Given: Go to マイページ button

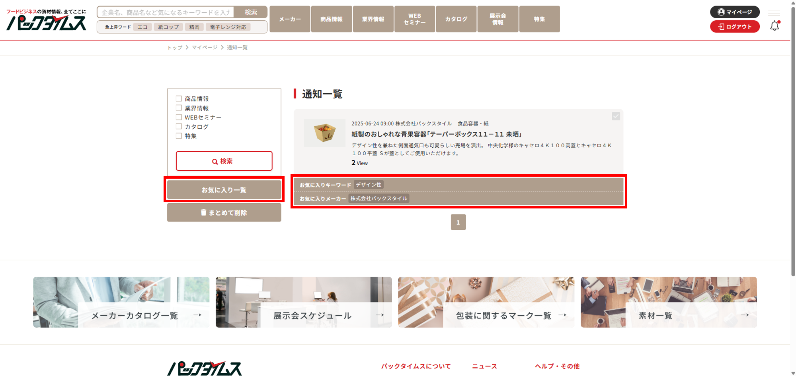Looking at the screenshot, I should click(735, 12).
